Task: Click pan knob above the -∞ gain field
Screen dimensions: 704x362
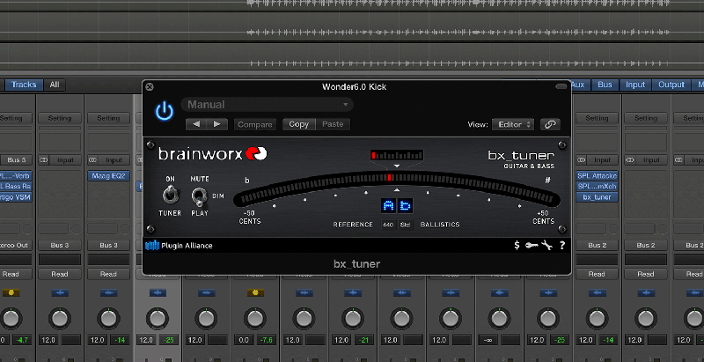Action: pos(499,319)
